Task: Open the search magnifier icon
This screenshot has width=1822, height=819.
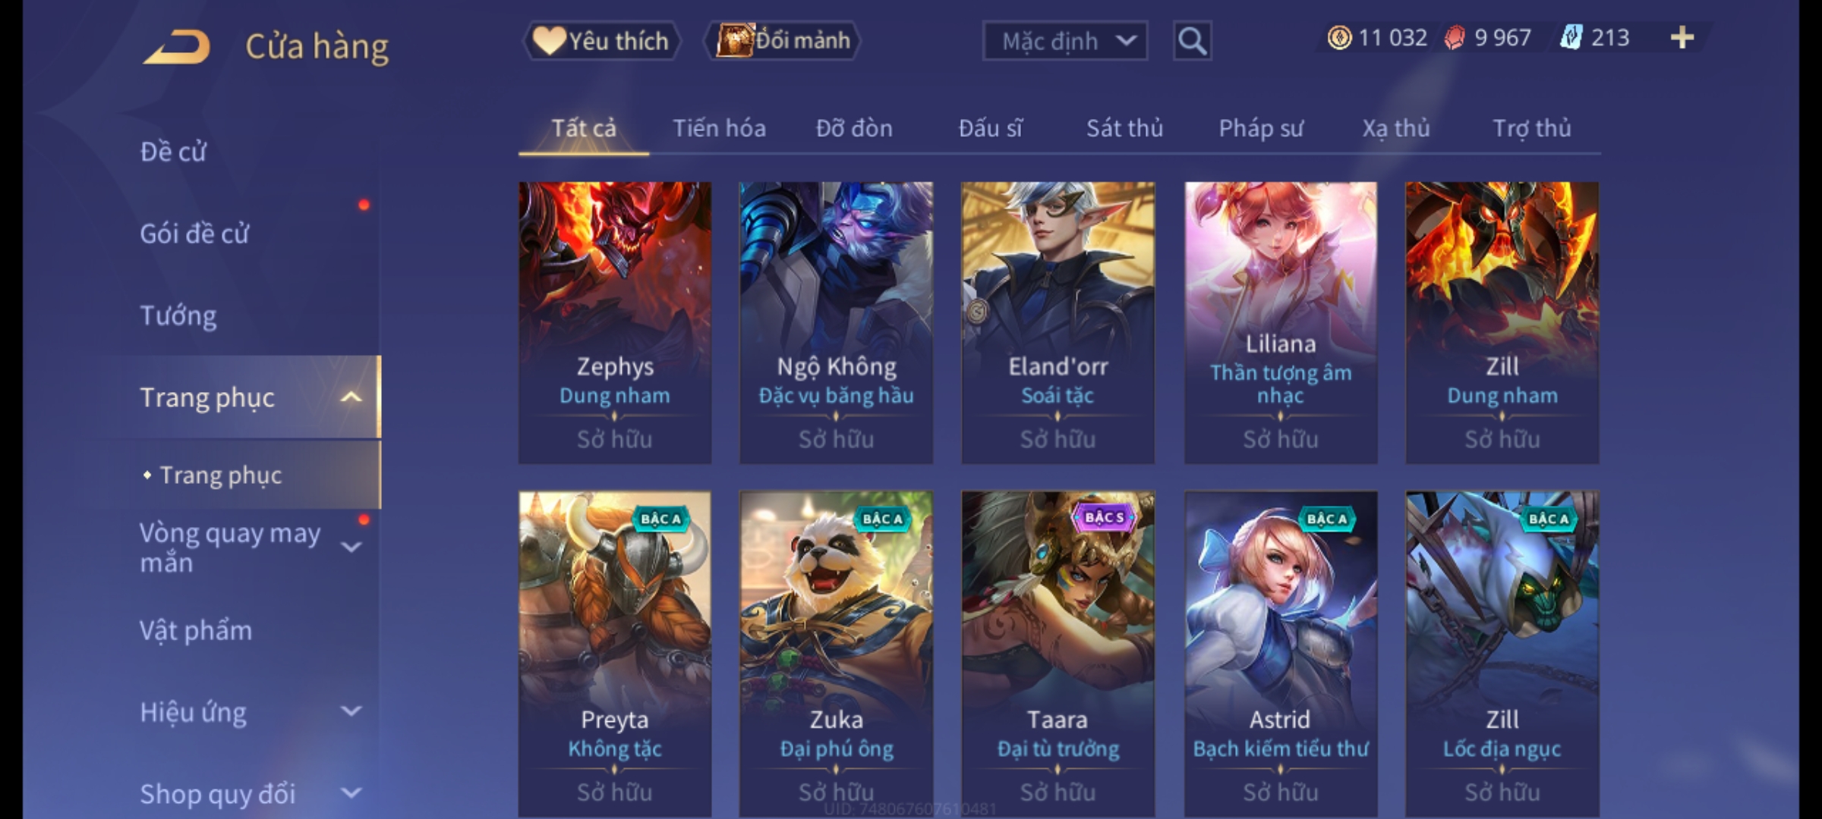Action: click(1192, 41)
